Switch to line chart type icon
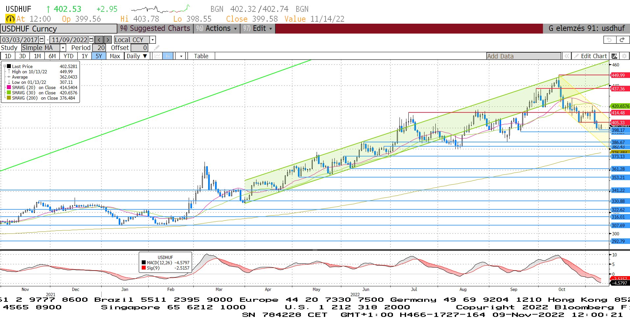This screenshot has width=630, height=333. pos(157,56)
